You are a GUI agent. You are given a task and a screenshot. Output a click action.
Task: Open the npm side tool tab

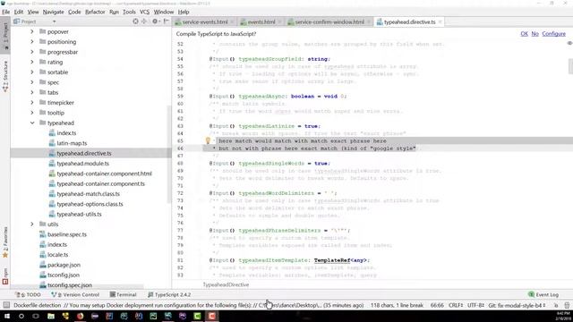(5, 276)
